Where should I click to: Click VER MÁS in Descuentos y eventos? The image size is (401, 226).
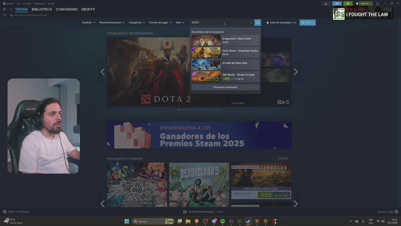283,159
